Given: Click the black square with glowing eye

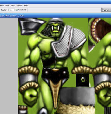Looking at the screenshot, I should coord(83,80).
